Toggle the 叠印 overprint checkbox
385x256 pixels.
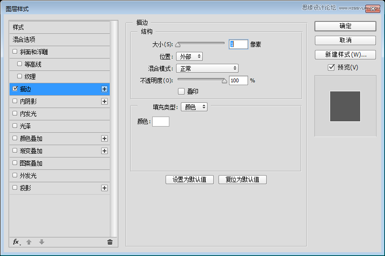tap(181, 91)
